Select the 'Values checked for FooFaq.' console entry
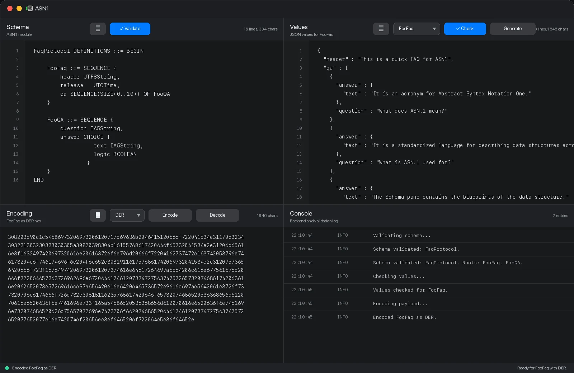Viewport: 574px width, 373px height. pyautogui.click(x=429, y=290)
